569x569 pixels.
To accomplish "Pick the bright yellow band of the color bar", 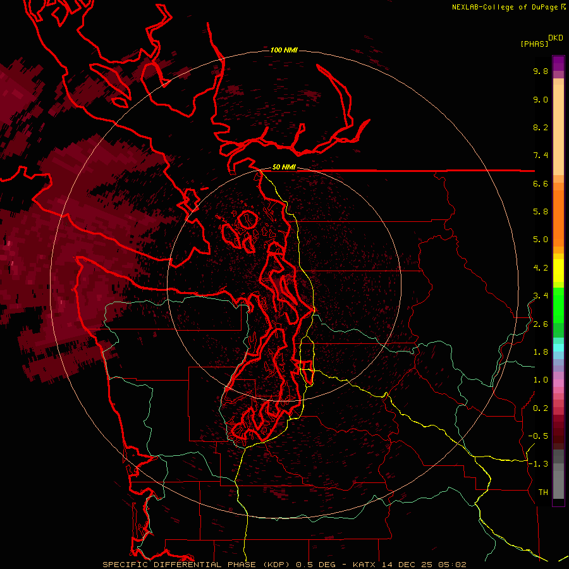I will click(558, 271).
